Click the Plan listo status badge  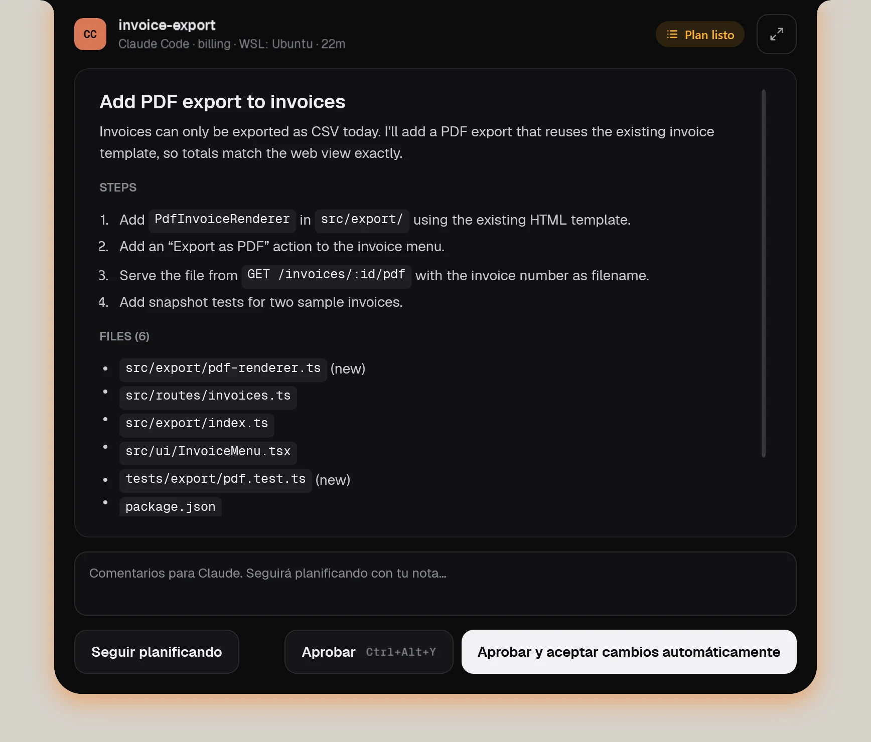pyautogui.click(x=700, y=34)
